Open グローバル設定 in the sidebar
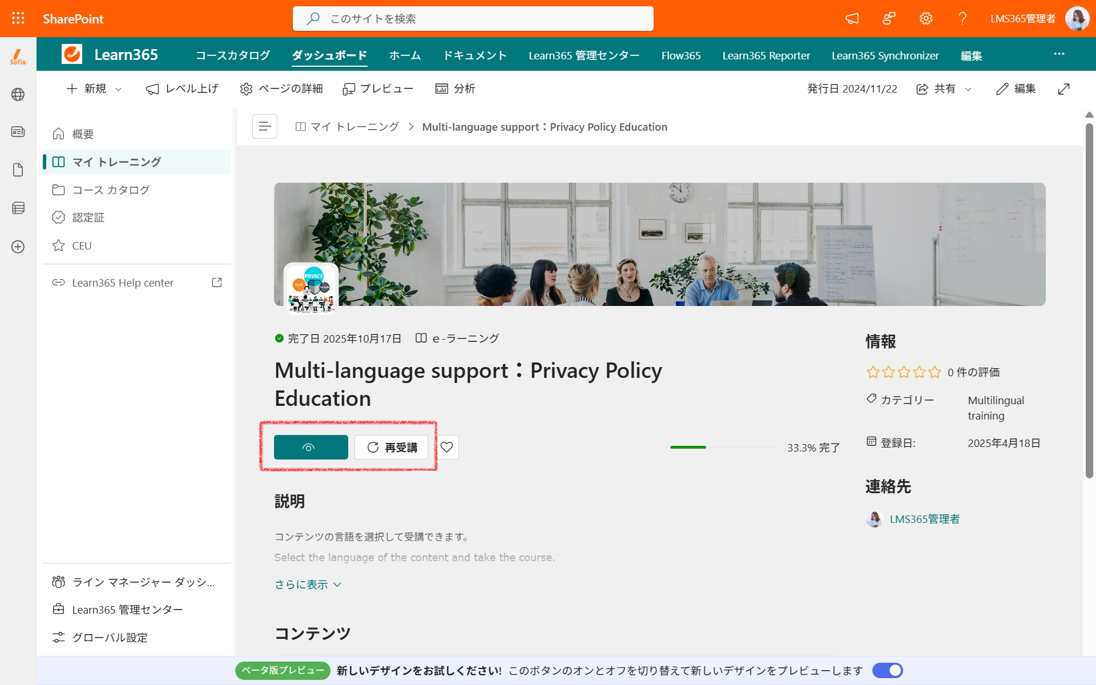The height and width of the screenshot is (685, 1096). [x=136, y=638]
